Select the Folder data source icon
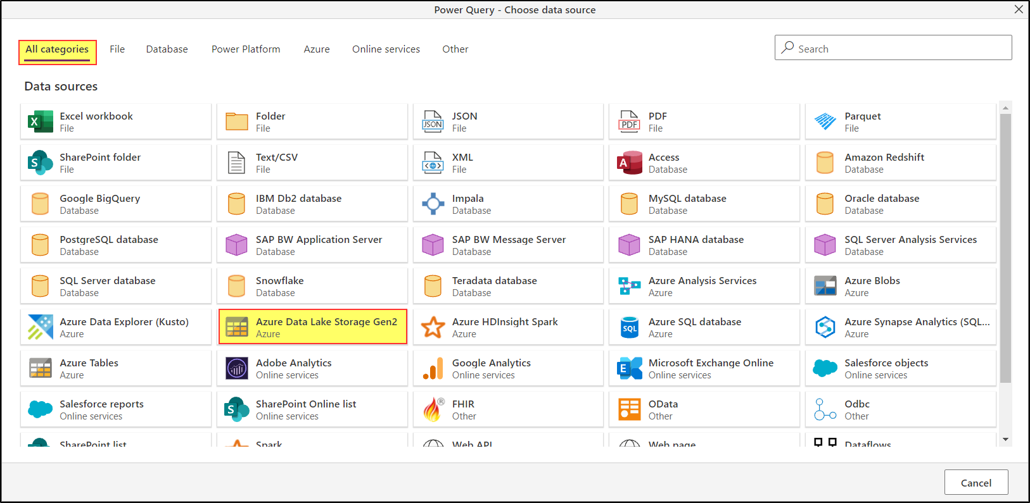The height and width of the screenshot is (503, 1030). click(237, 121)
